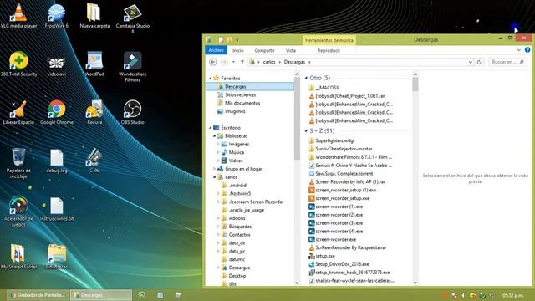
Task: Click the Explorer help question mark icon
Action: 527,50
